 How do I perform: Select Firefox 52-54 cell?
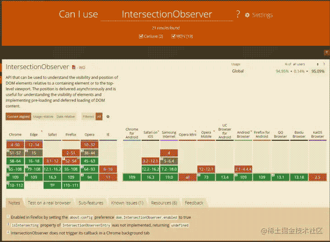[71, 161]
